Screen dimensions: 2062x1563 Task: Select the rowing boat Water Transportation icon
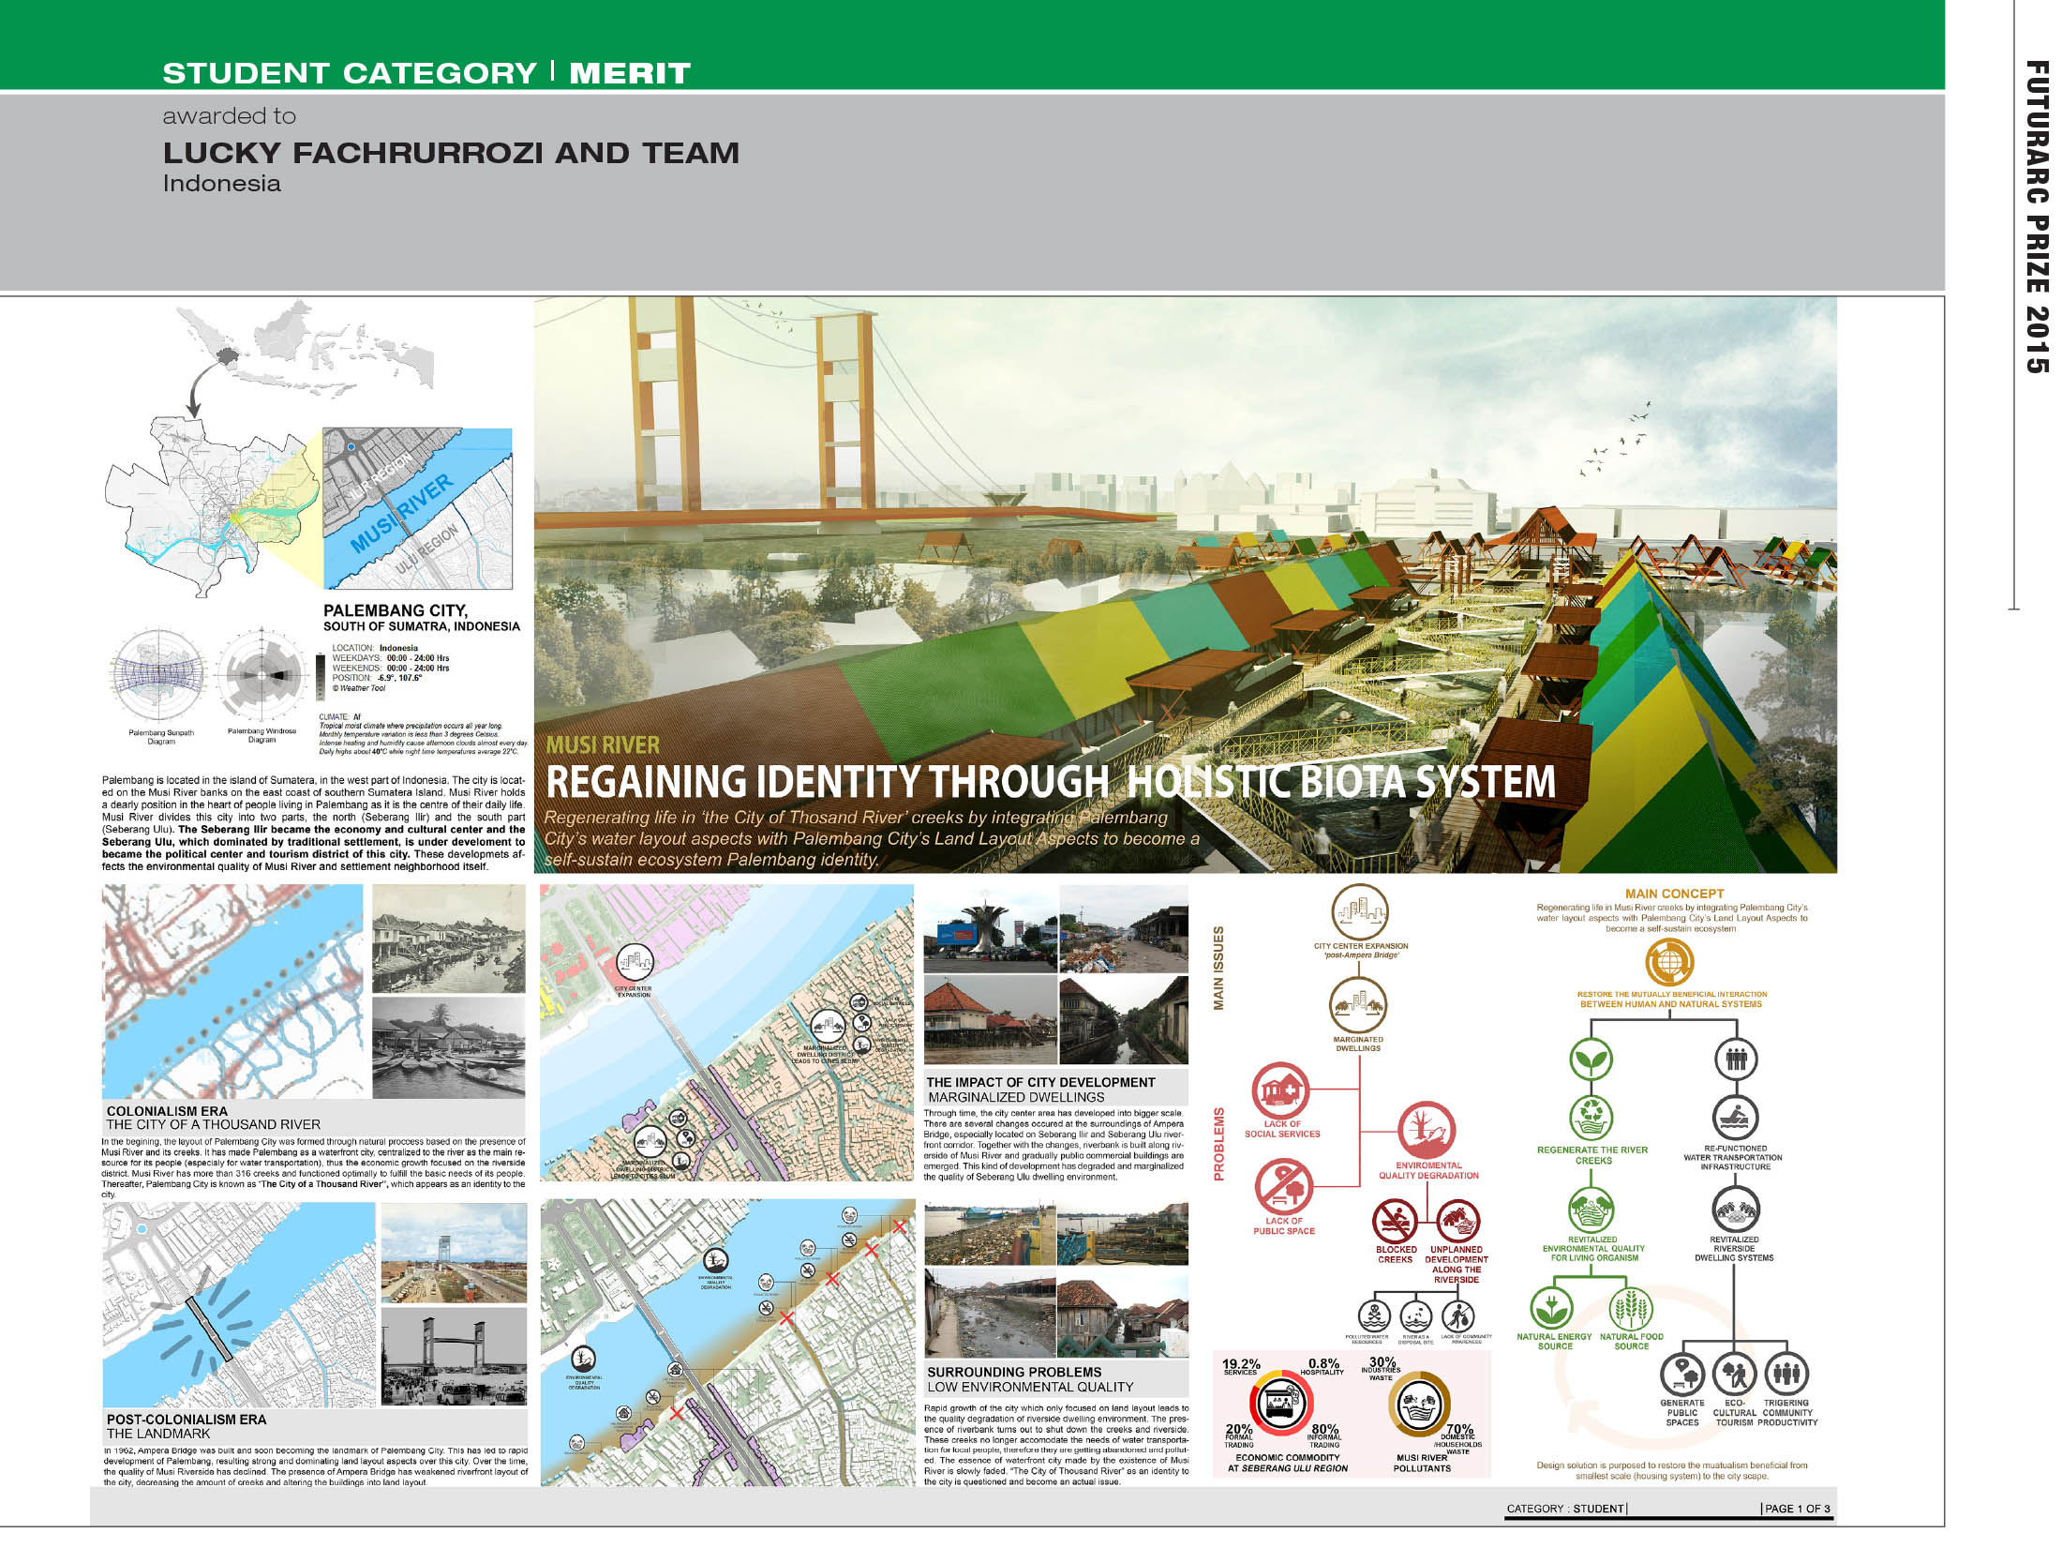tap(1735, 1118)
